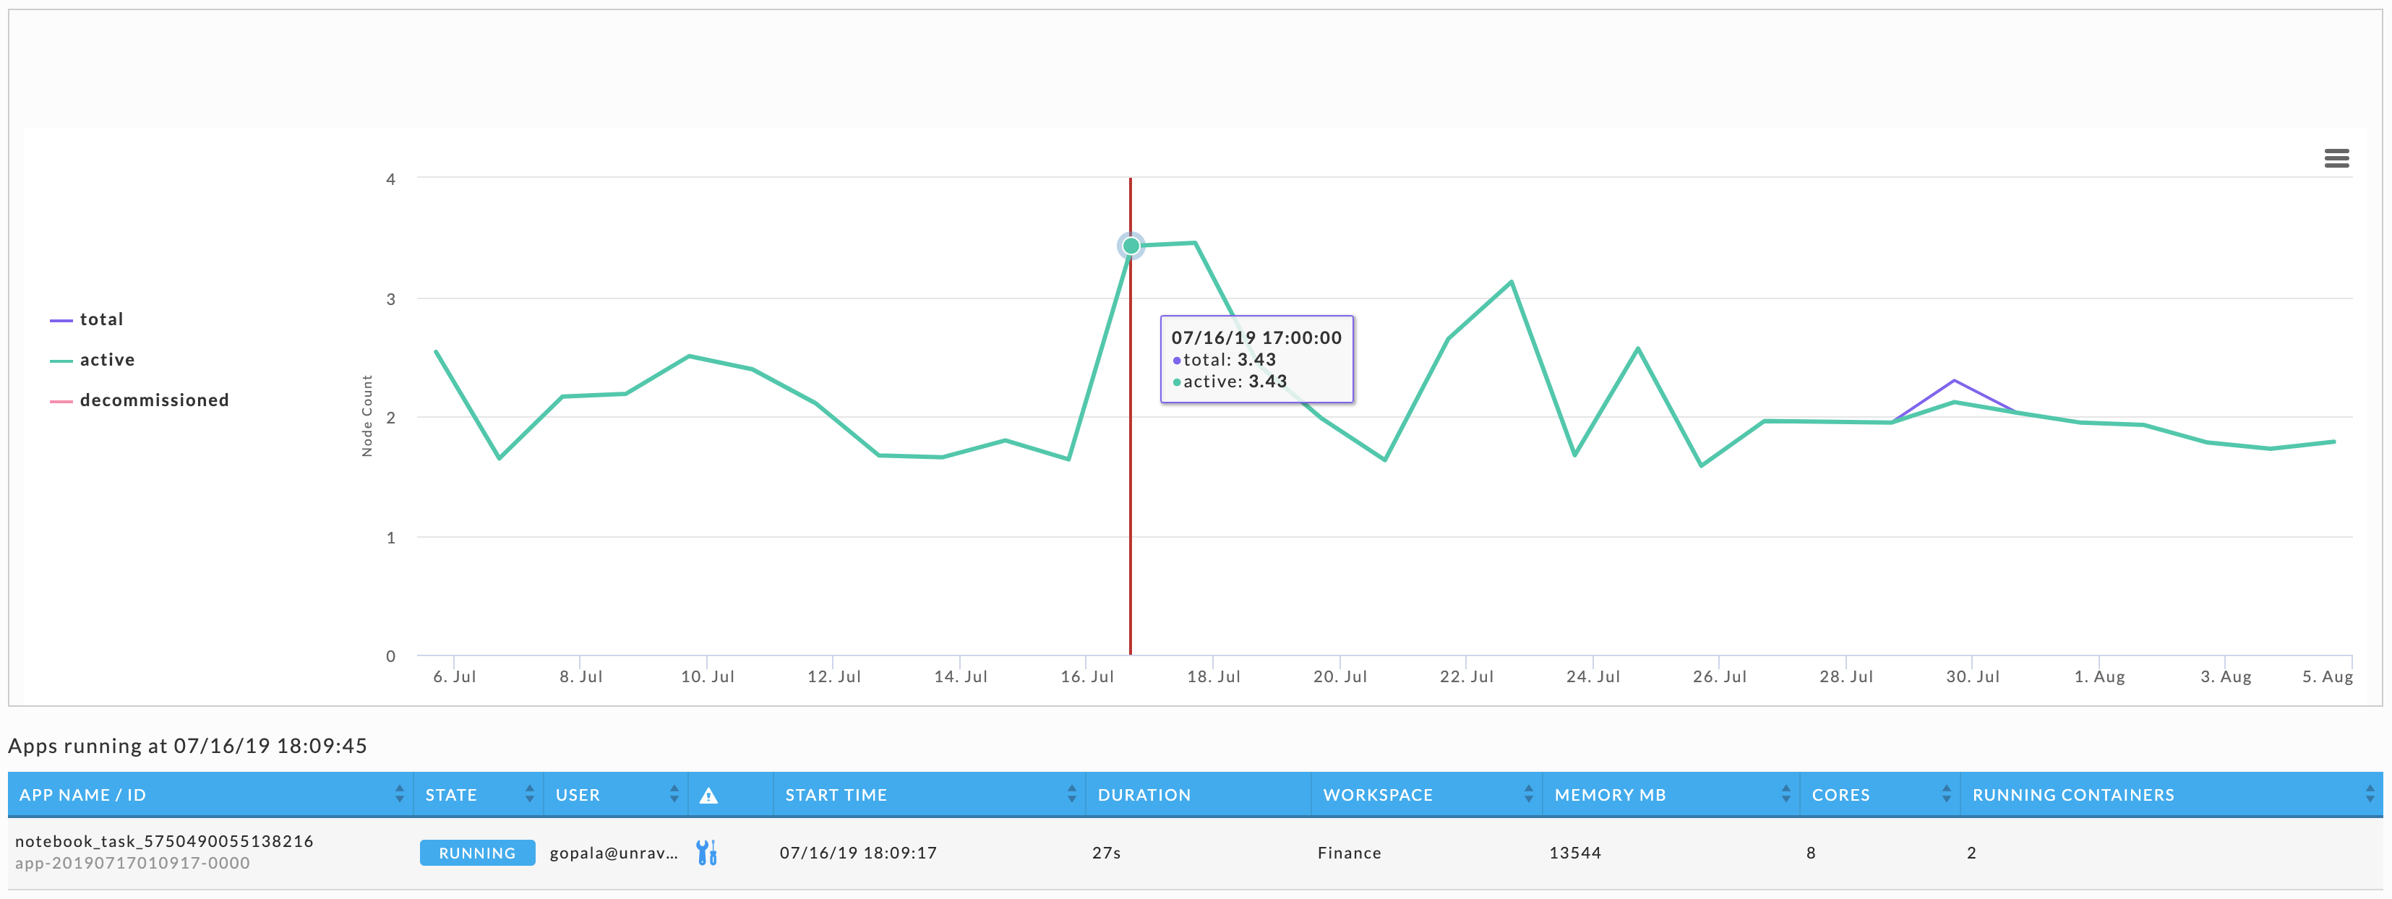Click the 18. Jul x-axis label
This screenshot has width=2392, height=899.
click(x=1214, y=677)
